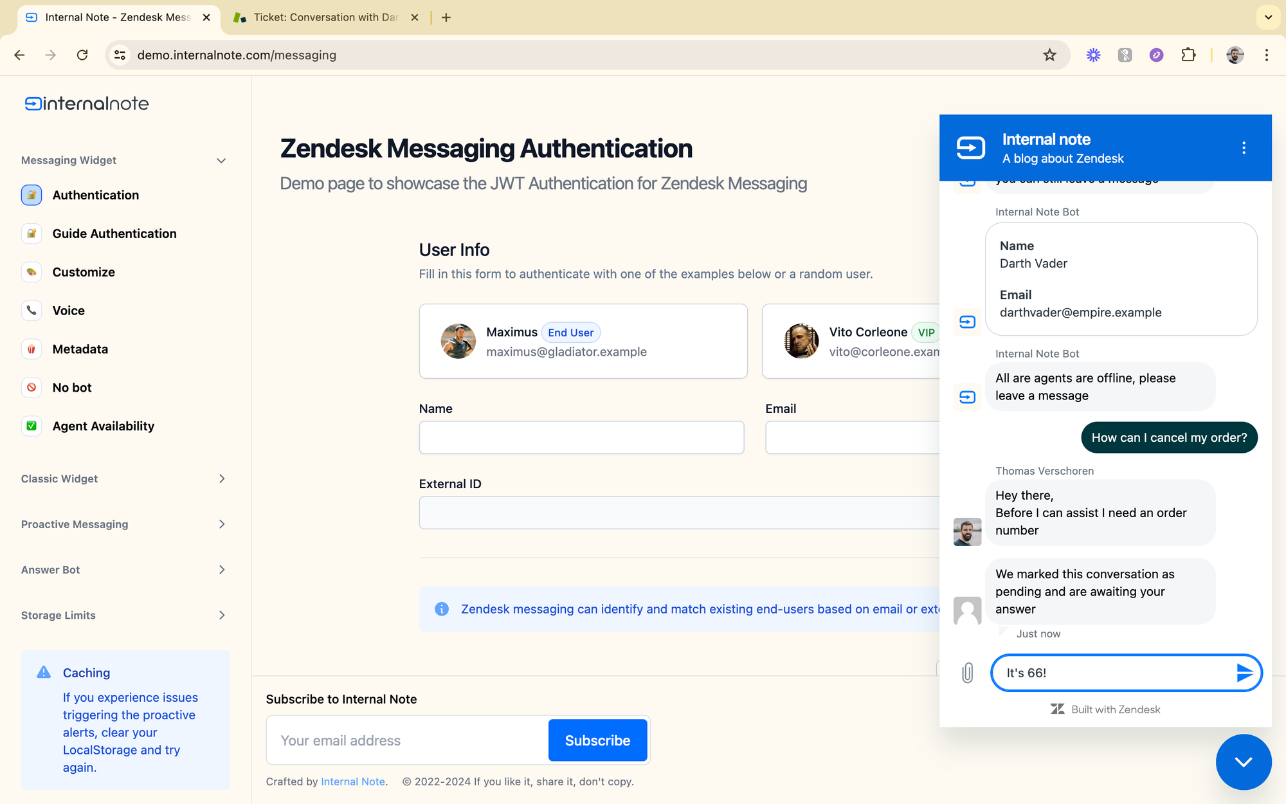The image size is (1286, 804).
Task: Click the Voice phone icon in sidebar
Action: point(32,311)
